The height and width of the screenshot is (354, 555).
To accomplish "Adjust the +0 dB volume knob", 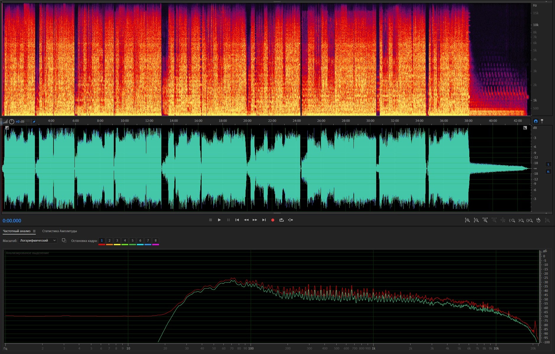I will click(12, 122).
